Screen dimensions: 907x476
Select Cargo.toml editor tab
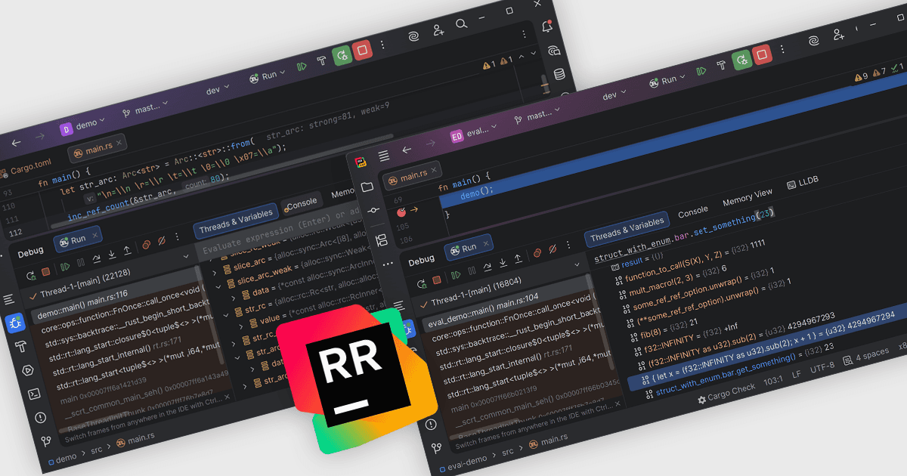(x=25, y=168)
